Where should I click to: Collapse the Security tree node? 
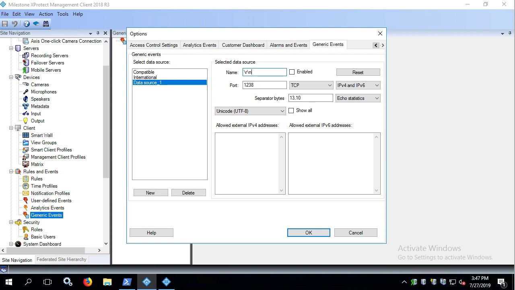pyautogui.click(x=11, y=222)
